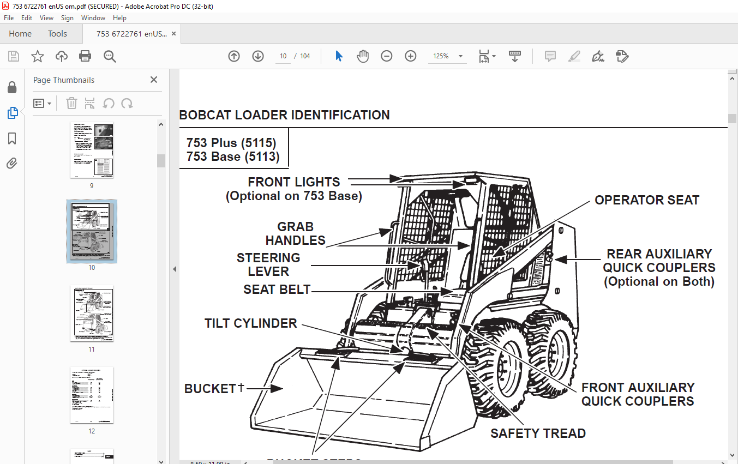
Task: Open the Window menu
Action: point(93,18)
